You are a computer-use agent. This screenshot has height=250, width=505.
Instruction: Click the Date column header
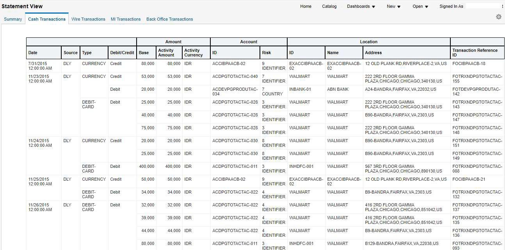point(33,52)
